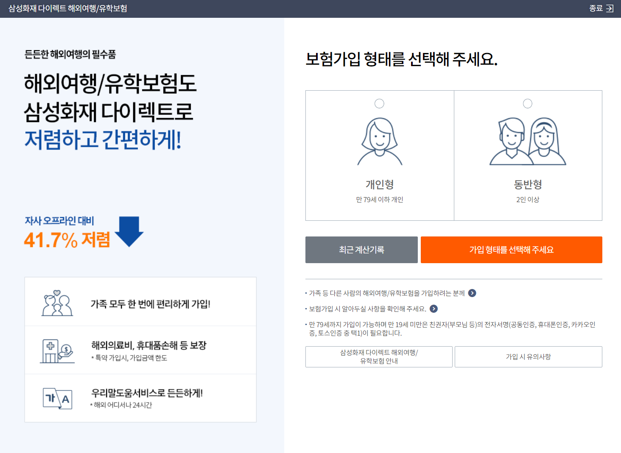Image resolution: width=621 pixels, height=453 pixels.
Task: Select the 개인형 radio button
Action: click(379, 103)
